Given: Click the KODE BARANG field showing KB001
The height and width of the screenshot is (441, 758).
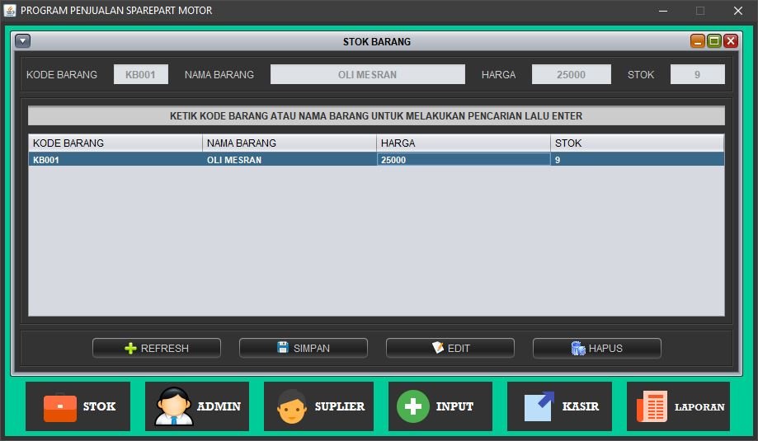Looking at the screenshot, I should pyautogui.click(x=141, y=74).
